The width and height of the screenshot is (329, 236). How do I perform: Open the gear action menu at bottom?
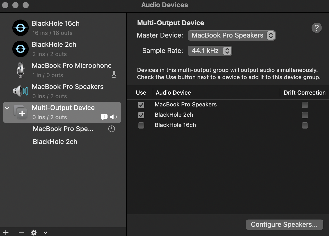(x=33, y=232)
